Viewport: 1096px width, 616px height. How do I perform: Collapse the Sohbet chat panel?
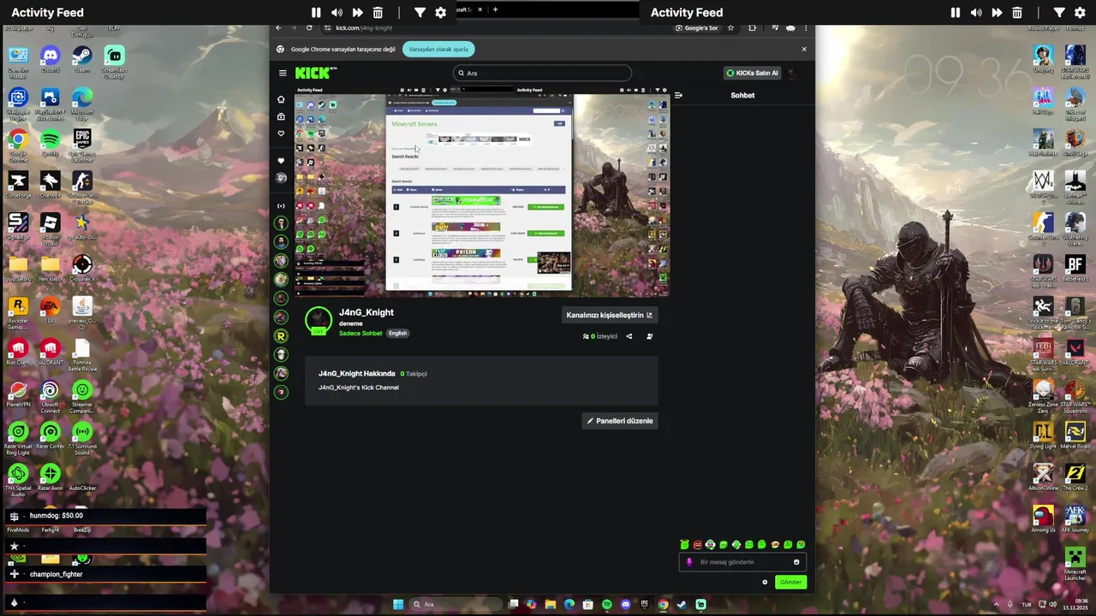678,95
